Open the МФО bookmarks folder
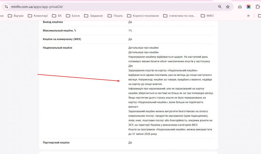The width and height of the screenshot is (261, 154). click(207, 16)
